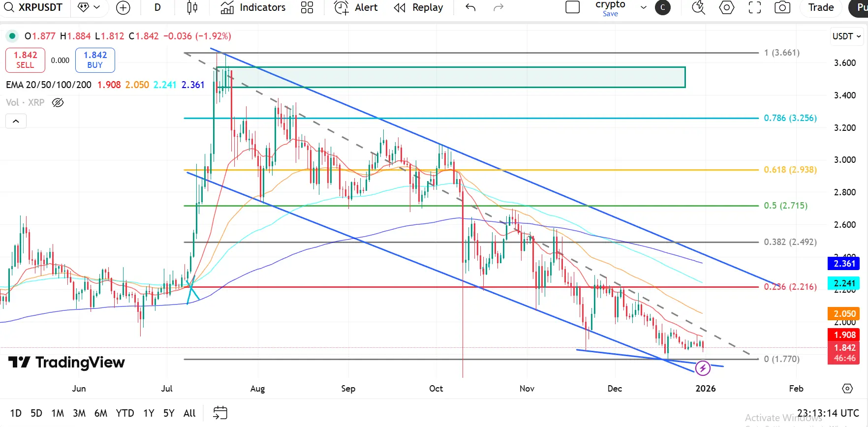Enter fullscreen mode
The width and height of the screenshot is (868, 427).
[x=755, y=7]
